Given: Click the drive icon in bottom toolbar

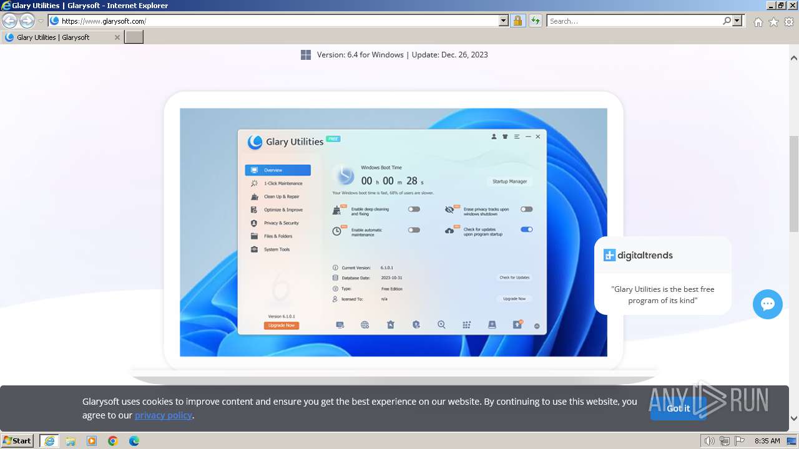Looking at the screenshot, I should pyautogui.click(x=492, y=325).
